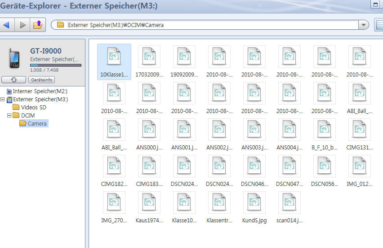Image resolution: width=383 pixels, height=248 pixels.
Task: Select the DSCN056... image file
Action: click(325, 171)
